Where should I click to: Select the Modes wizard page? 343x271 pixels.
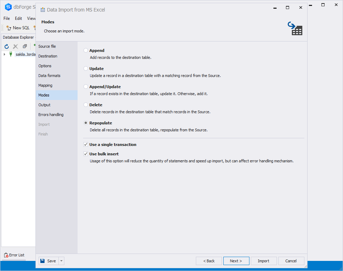tap(56, 95)
